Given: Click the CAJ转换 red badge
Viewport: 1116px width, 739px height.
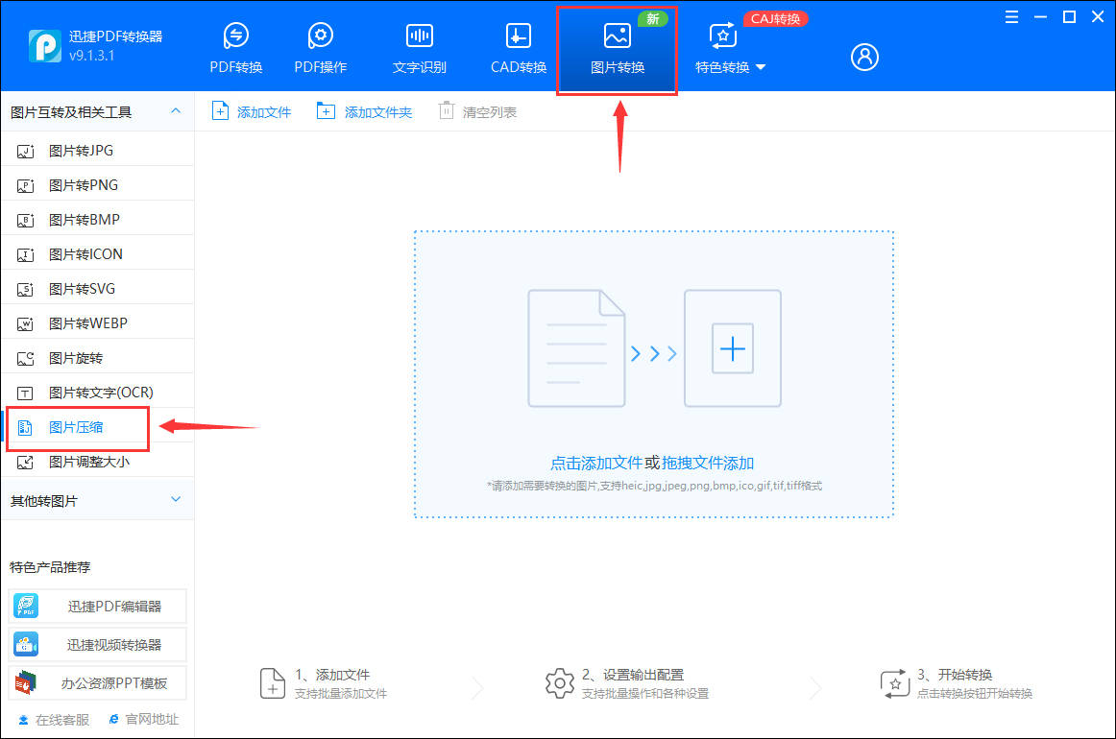Looking at the screenshot, I should pos(775,19).
